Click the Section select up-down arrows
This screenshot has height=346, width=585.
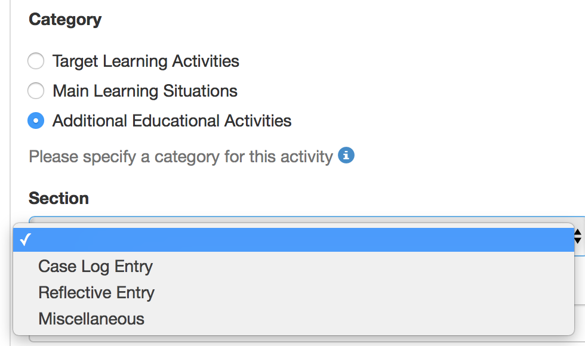click(x=578, y=236)
